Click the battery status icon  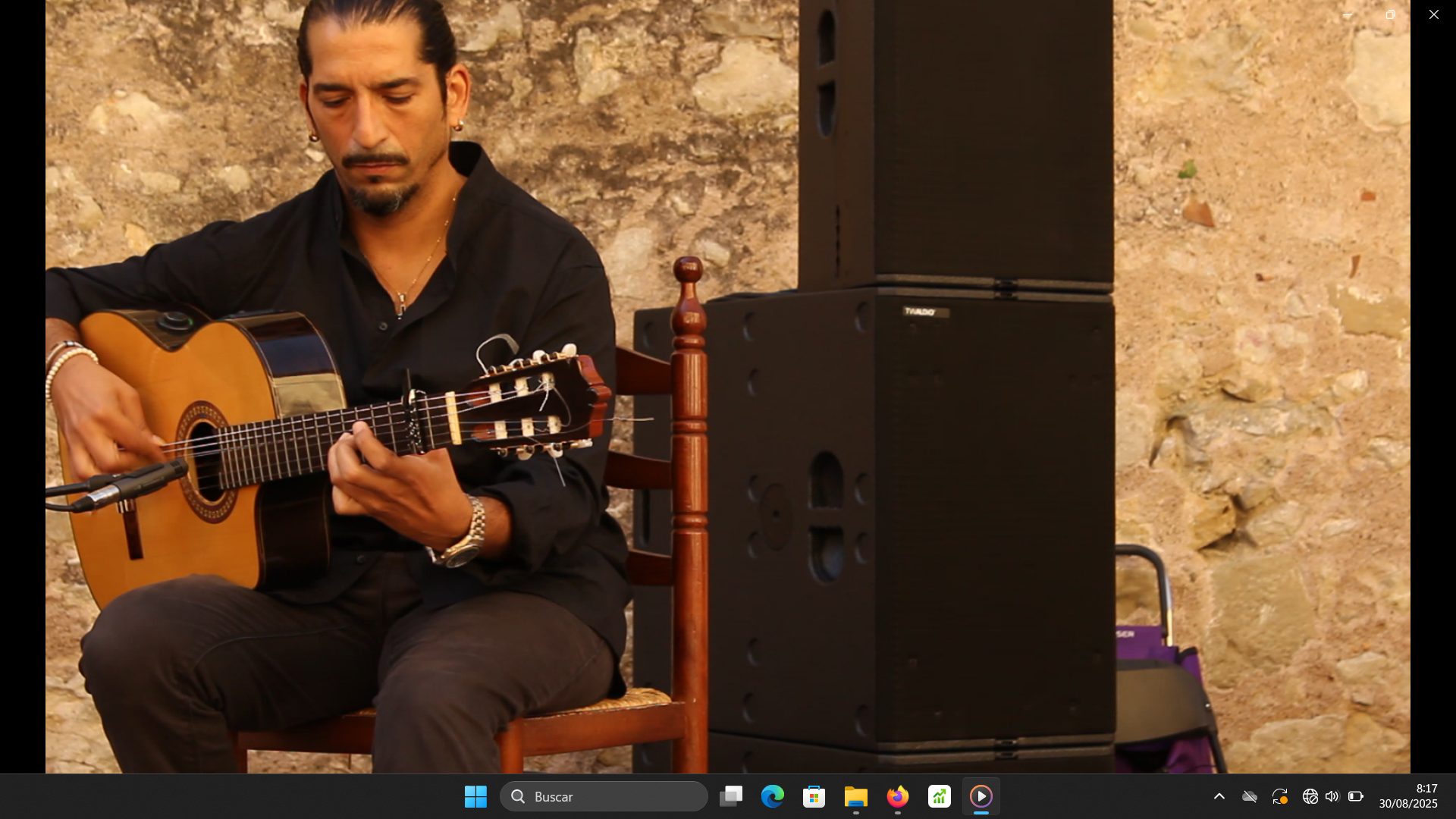pyautogui.click(x=1356, y=796)
